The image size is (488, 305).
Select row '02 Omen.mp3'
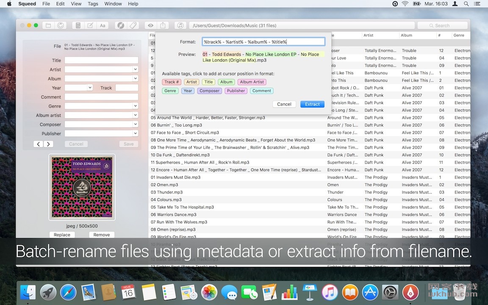pos(309,185)
